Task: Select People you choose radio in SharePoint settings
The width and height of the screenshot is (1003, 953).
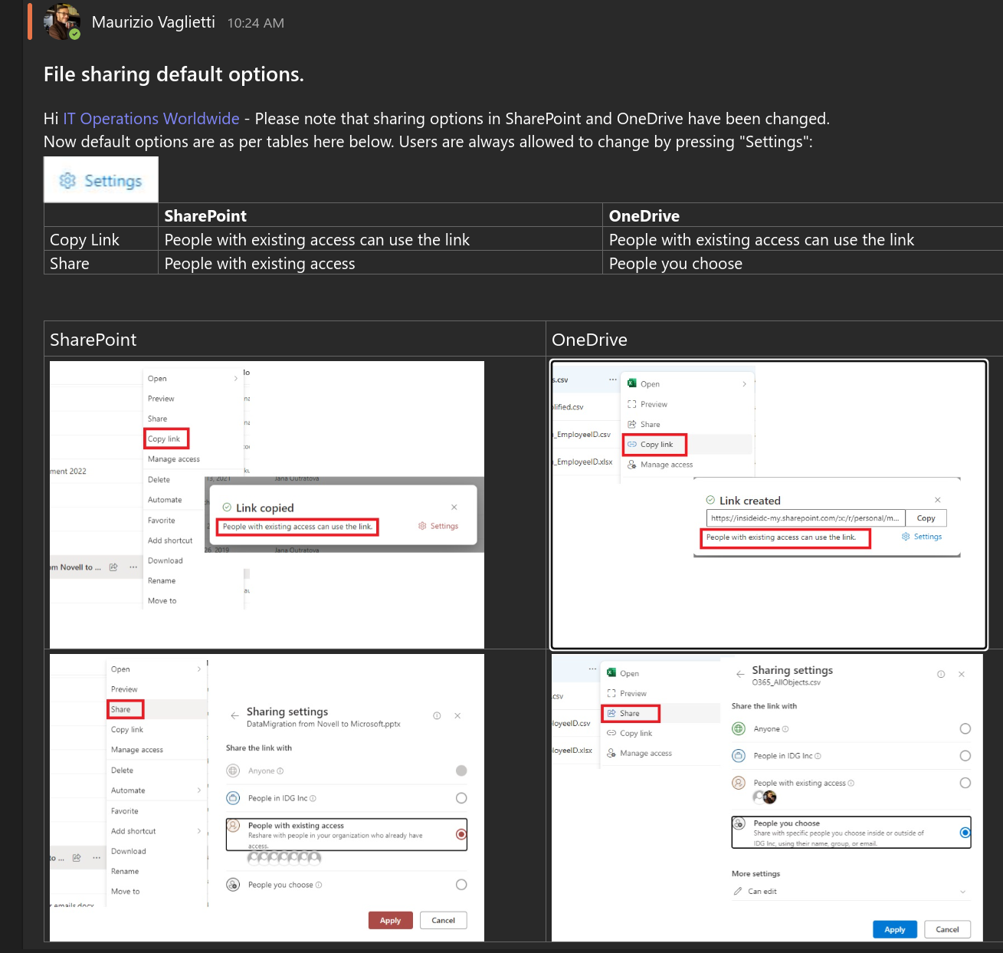Action: point(461,885)
